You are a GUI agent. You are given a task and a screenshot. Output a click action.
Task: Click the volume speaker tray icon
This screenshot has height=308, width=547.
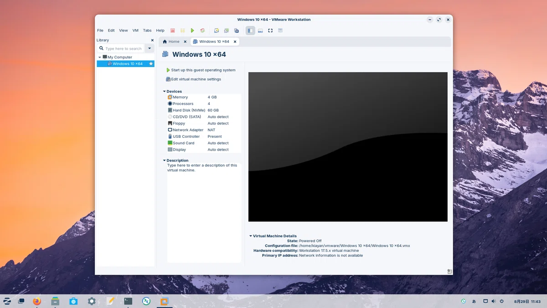(494, 301)
